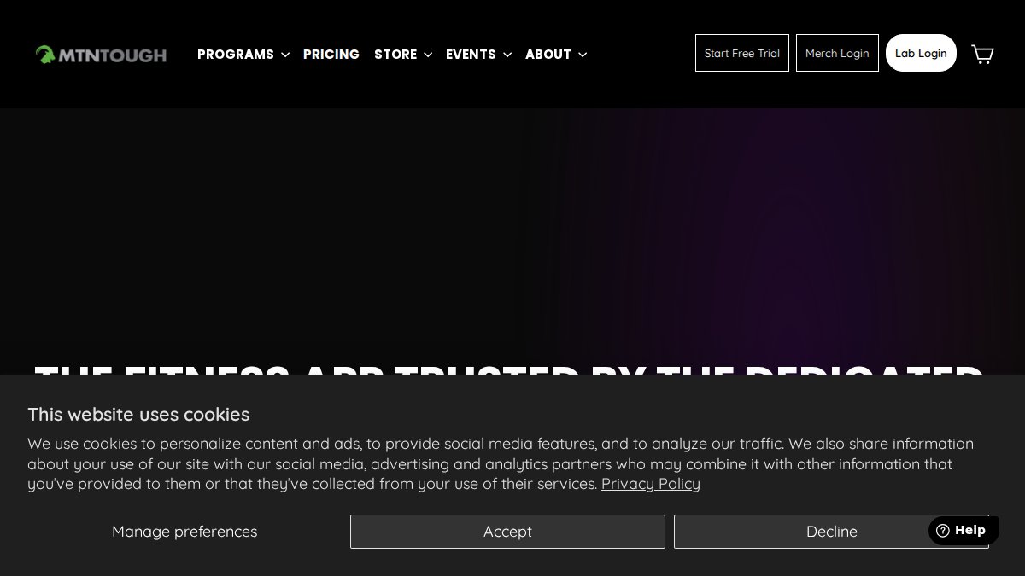Click the Lab Login button

point(921,53)
